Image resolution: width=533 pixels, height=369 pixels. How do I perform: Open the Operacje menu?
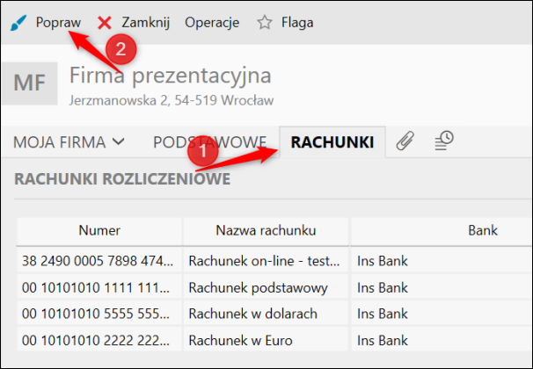[212, 23]
